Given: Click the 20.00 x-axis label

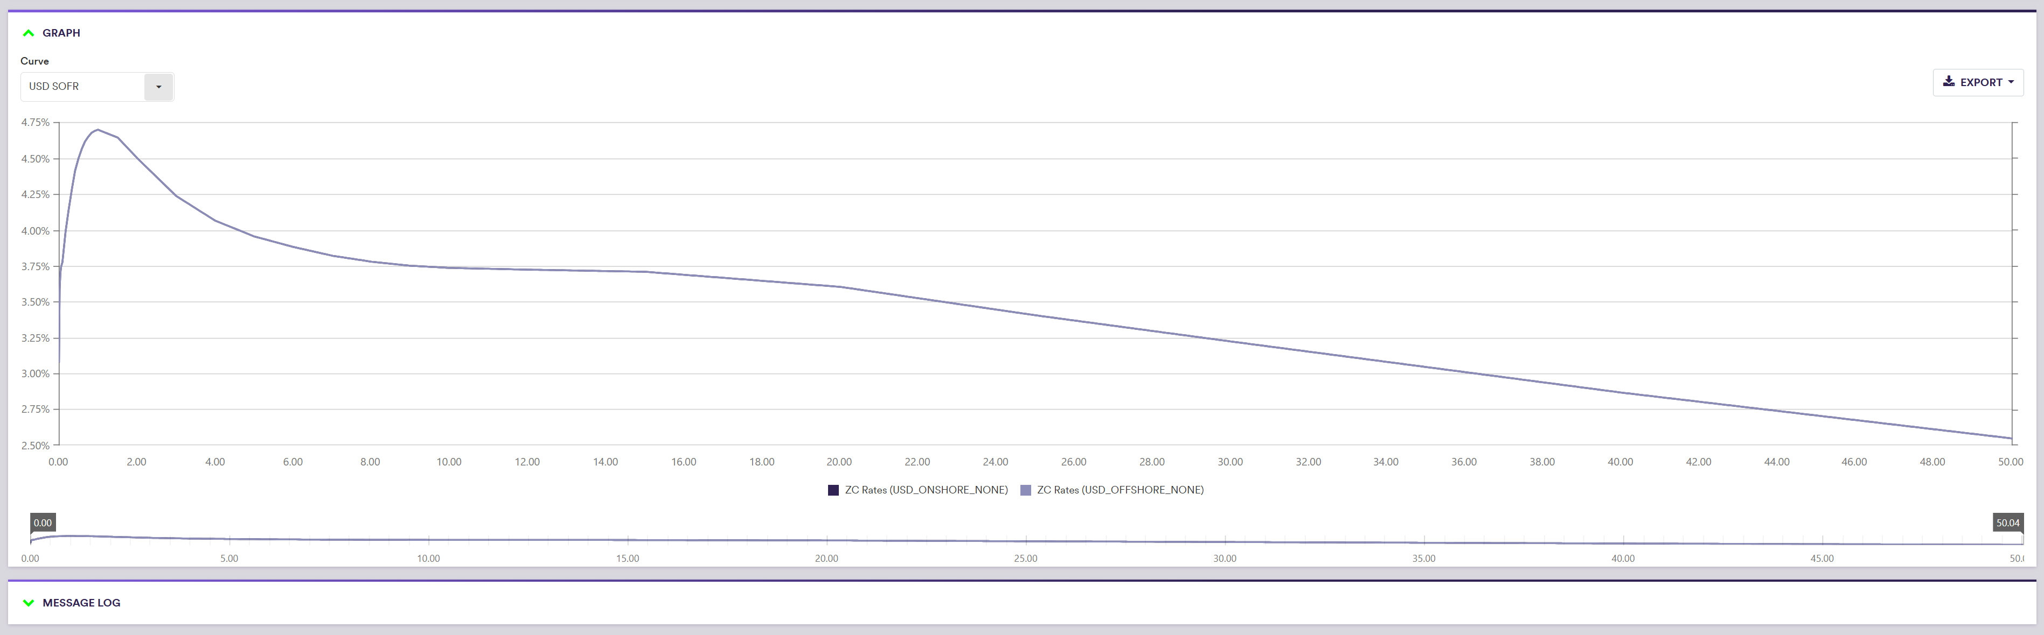Looking at the screenshot, I should pos(839,461).
